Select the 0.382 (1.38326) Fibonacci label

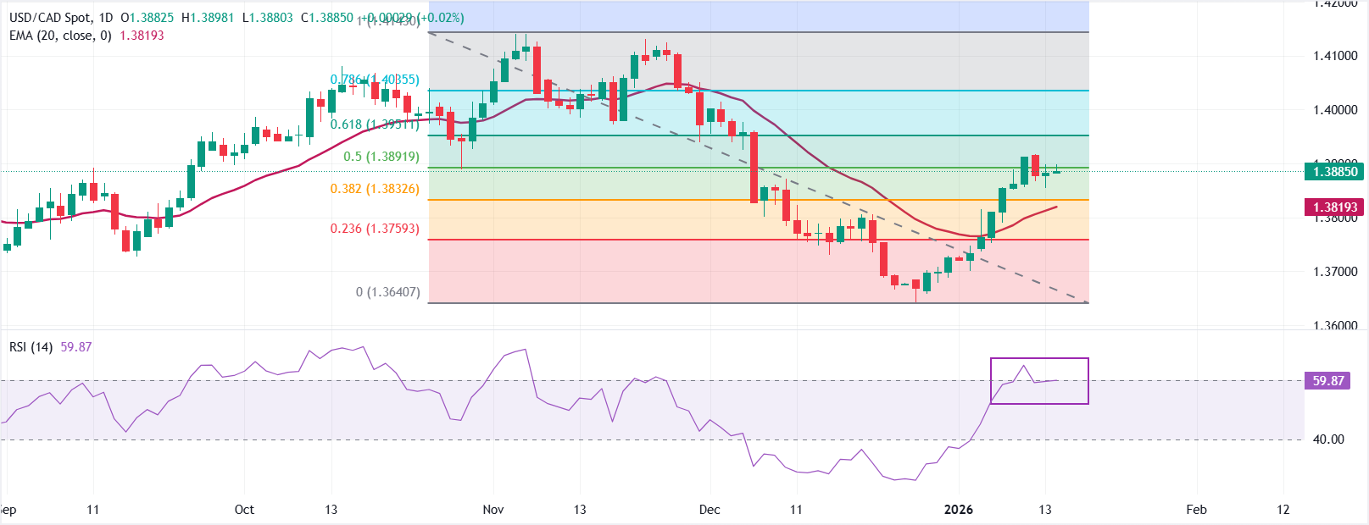click(x=375, y=189)
